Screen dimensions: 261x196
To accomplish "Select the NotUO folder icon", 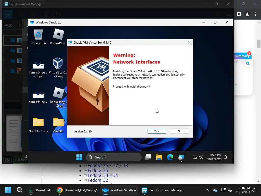I will [x=58, y=125].
